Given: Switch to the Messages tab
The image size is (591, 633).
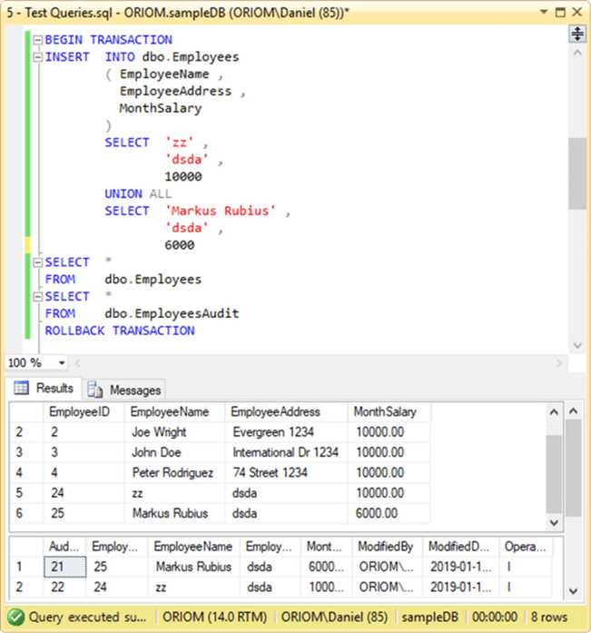Looking at the screenshot, I should [x=124, y=390].
